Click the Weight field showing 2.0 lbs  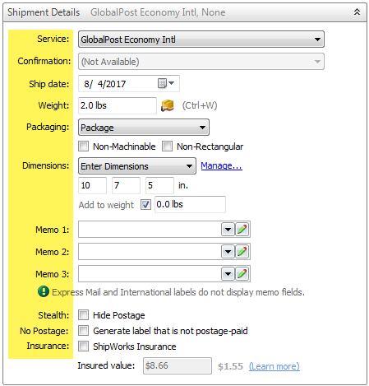[x=118, y=105]
